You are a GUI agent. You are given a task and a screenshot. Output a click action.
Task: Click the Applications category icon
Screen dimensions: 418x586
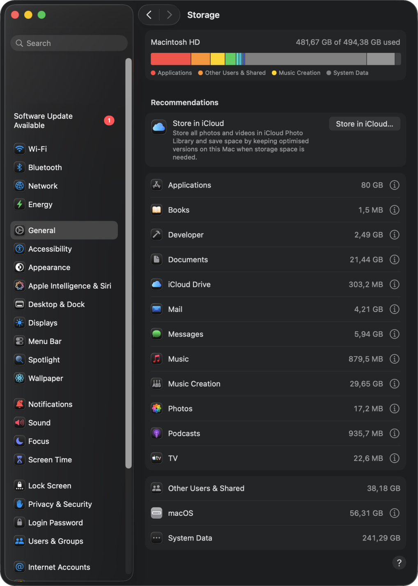pyautogui.click(x=156, y=185)
